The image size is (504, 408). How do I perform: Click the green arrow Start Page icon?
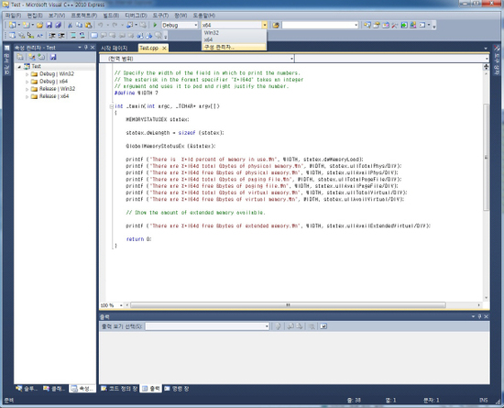(x=404, y=25)
